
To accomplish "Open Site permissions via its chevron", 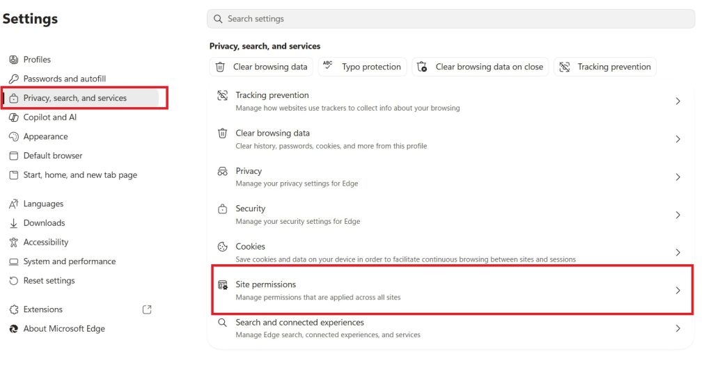I will (x=677, y=291).
